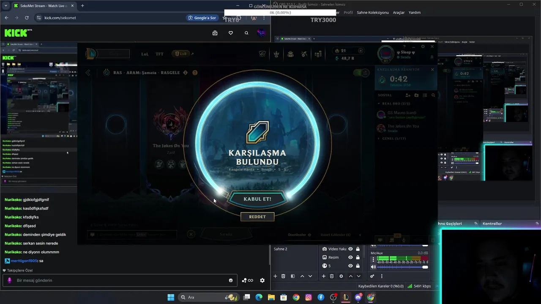Screen dimensions: 541x304
Task: Move the source up in OBS
Action: (x=350, y=276)
